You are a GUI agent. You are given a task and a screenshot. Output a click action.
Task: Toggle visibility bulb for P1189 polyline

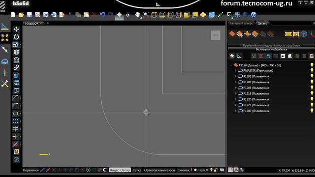point(312,111)
